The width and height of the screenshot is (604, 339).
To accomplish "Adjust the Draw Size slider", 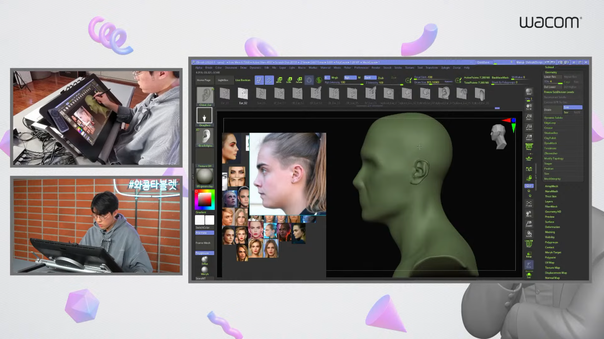I will [x=433, y=82].
